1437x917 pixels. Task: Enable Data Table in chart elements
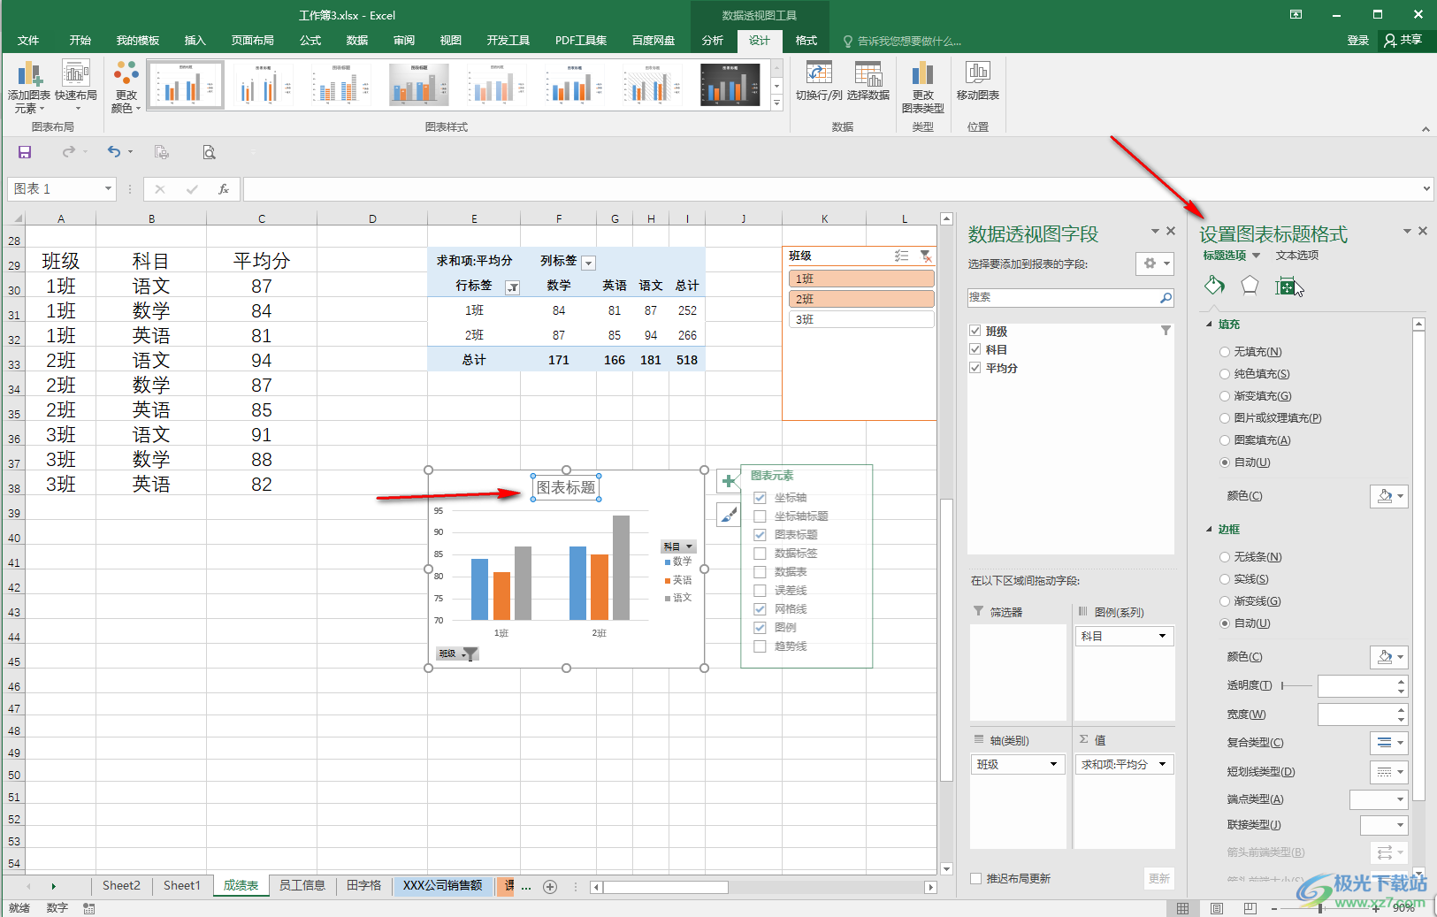(760, 572)
